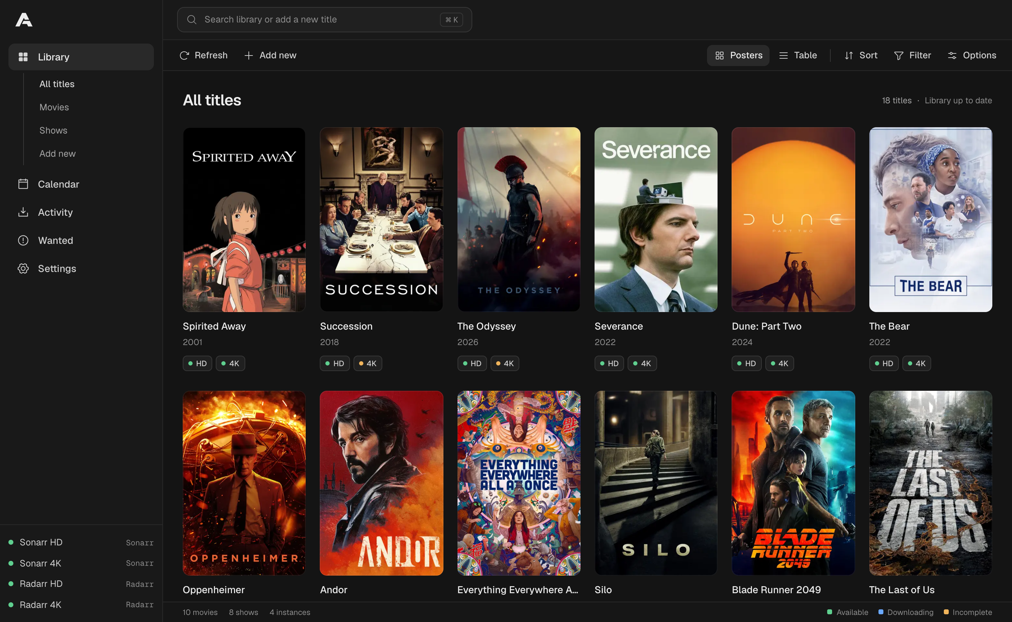This screenshot has width=1012, height=622.
Task: Click the Radarr HD instance row
Action: tap(81, 584)
